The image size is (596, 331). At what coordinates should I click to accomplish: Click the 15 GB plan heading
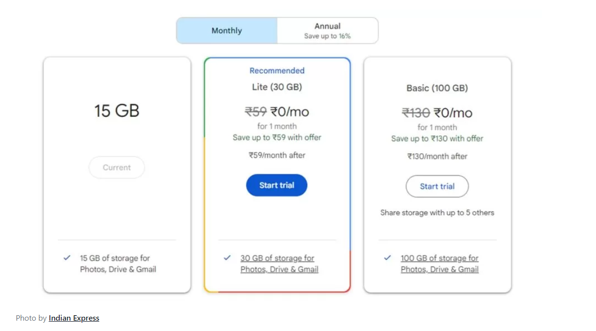tap(117, 111)
